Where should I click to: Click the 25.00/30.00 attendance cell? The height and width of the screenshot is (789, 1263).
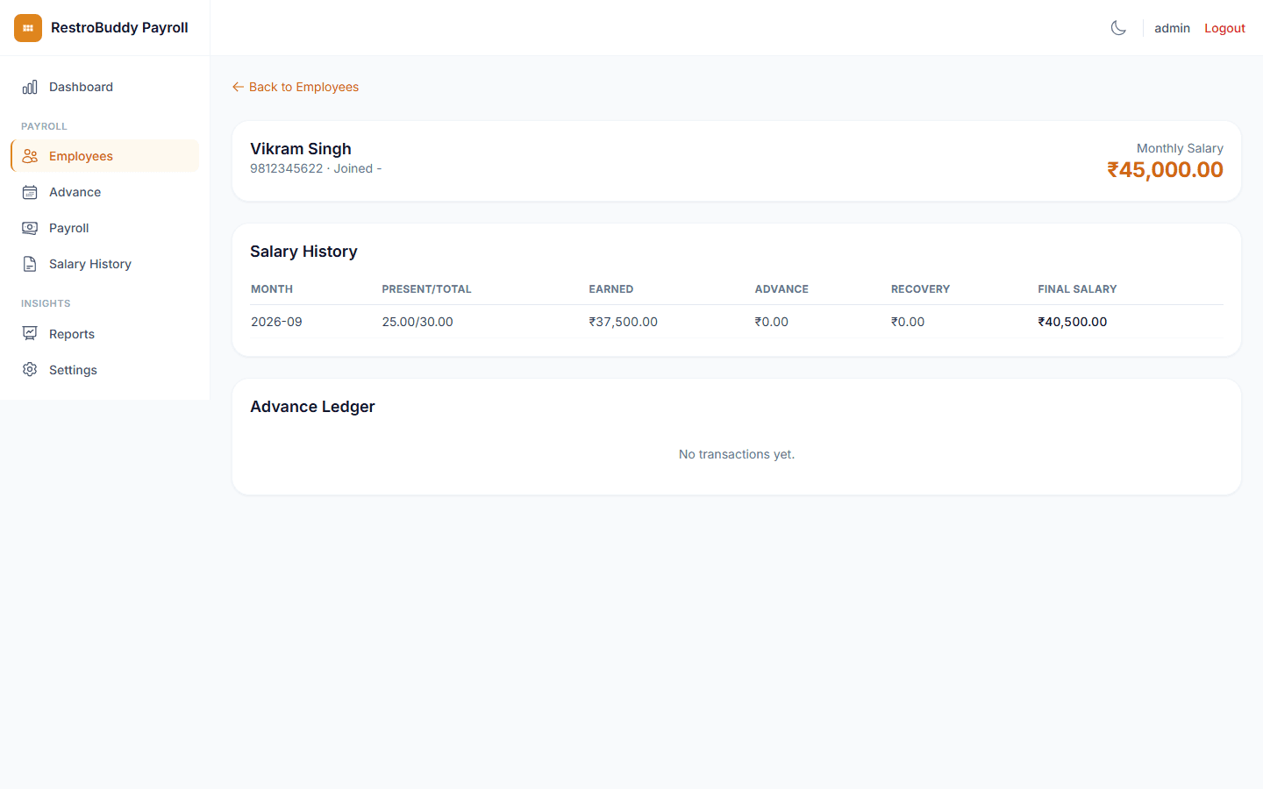pyautogui.click(x=417, y=322)
